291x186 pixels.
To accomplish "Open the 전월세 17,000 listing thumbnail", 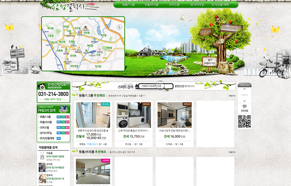I will [x=88, y=115].
